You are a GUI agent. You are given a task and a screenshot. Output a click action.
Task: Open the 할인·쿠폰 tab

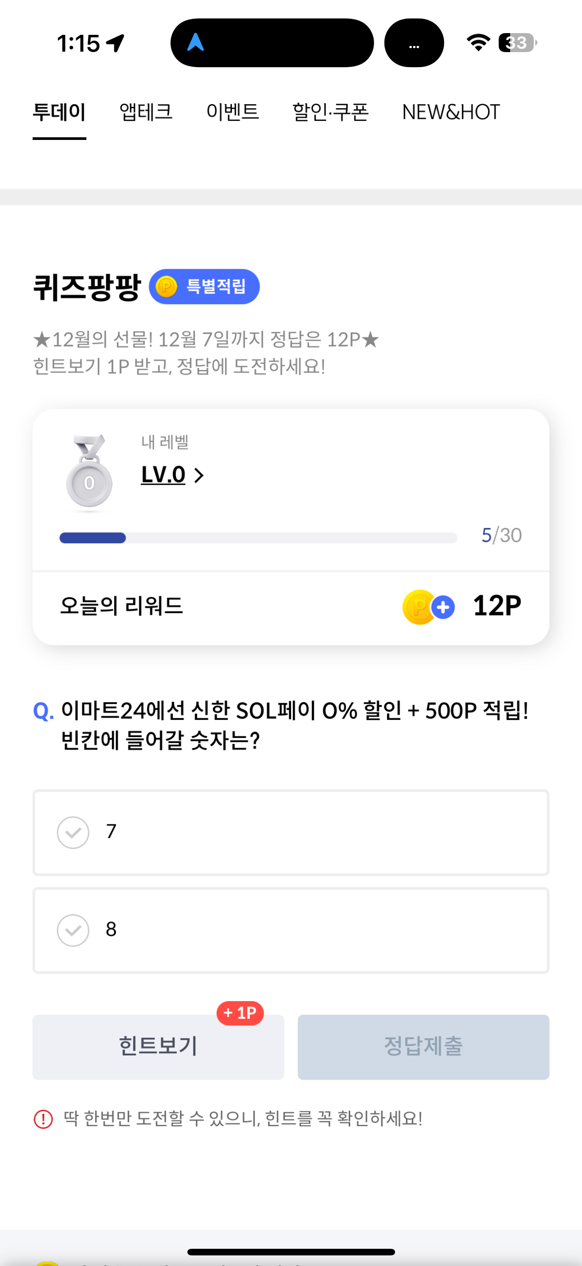pyautogui.click(x=330, y=112)
